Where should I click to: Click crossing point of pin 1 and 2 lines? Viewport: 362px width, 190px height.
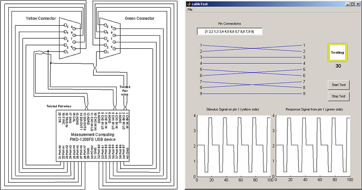[x=252, y=48]
